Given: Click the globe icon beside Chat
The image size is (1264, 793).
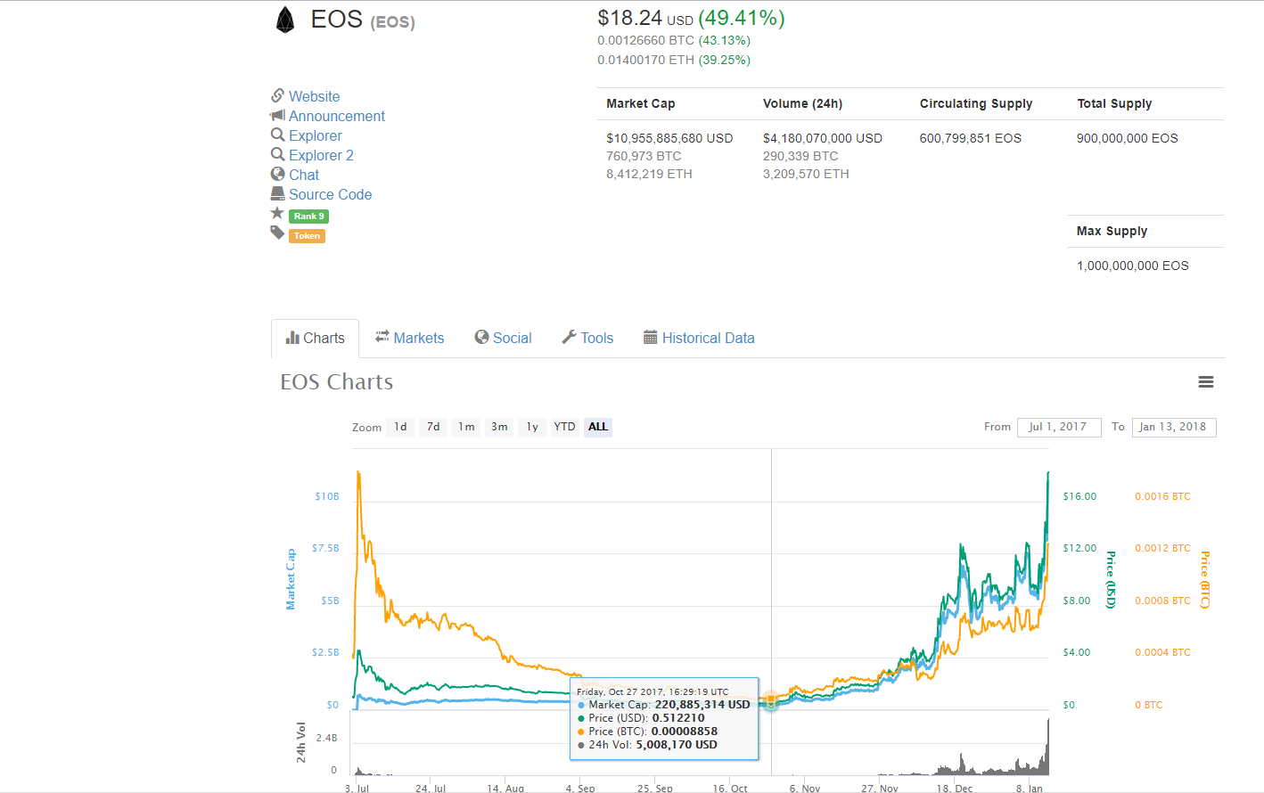Looking at the screenshot, I should point(278,174).
